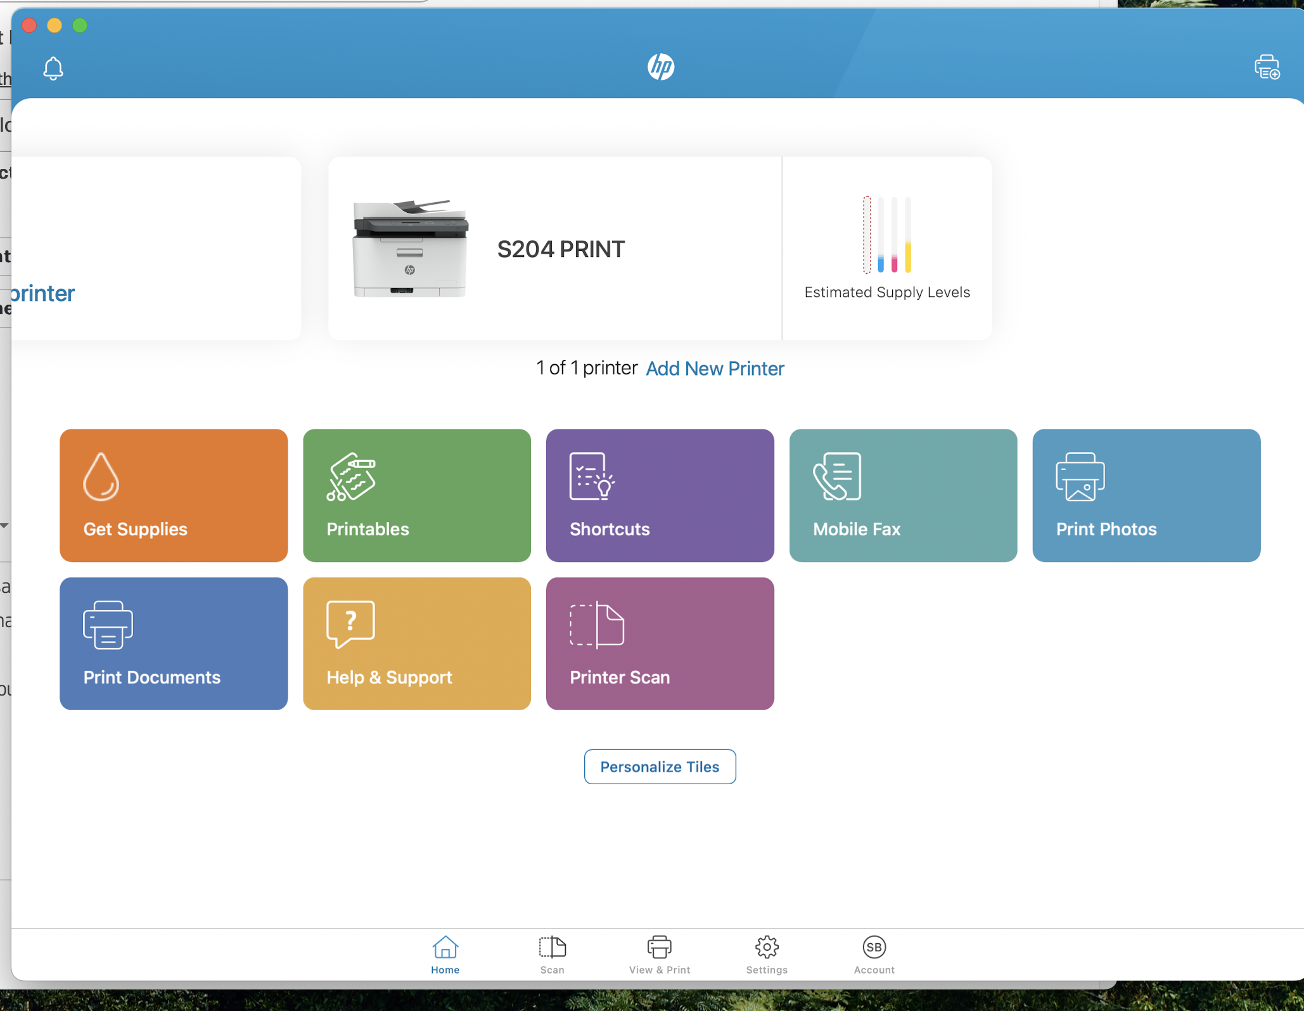Open the Settings tab

click(x=766, y=955)
